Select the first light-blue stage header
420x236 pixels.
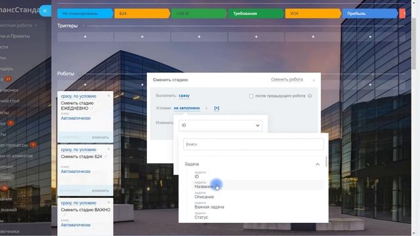pos(85,13)
